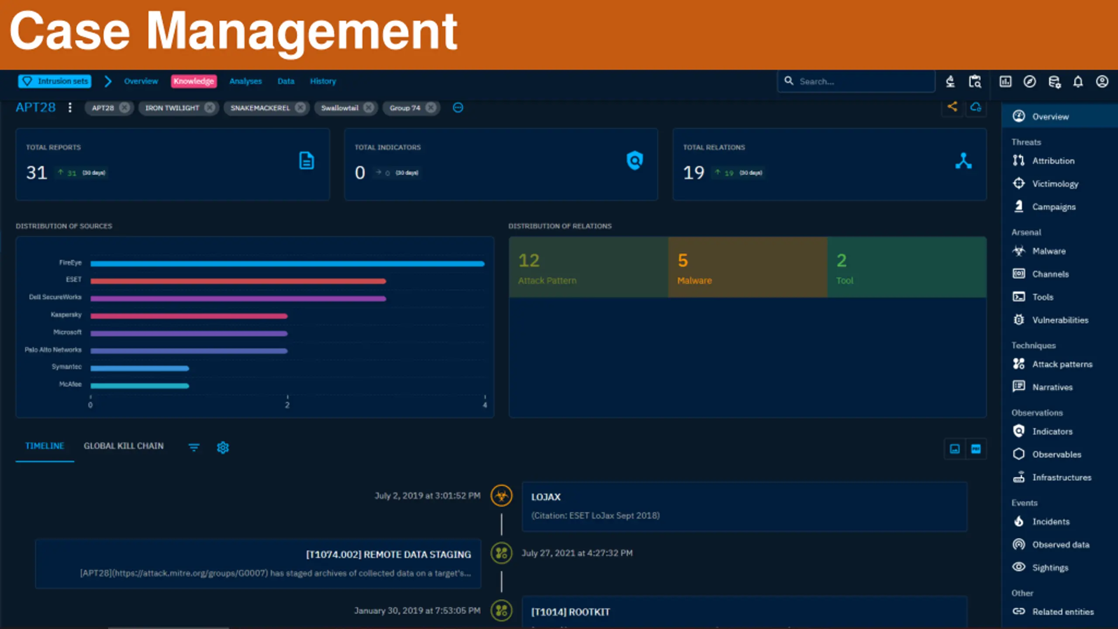This screenshot has height=629, width=1118.
Task: Open the dashboards chart icon
Action: (1005, 82)
